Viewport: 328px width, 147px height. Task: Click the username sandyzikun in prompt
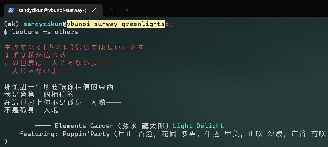(x=43, y=24)
